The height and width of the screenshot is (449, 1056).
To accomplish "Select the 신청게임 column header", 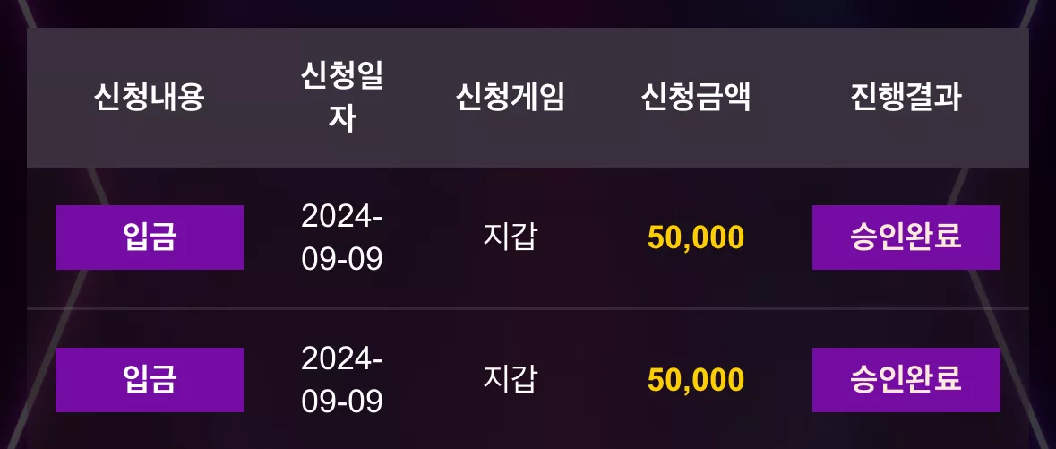I will click(x=510, y=97).
